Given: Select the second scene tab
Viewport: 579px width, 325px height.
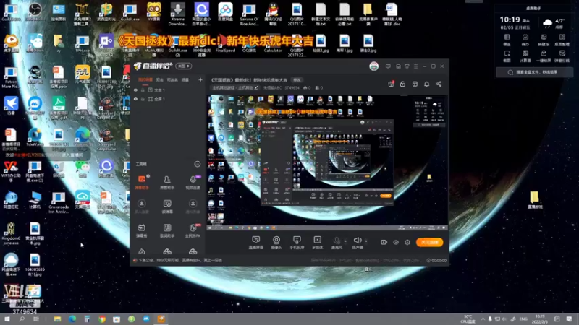Looking at the screenshot, I should tap(159, 79).
